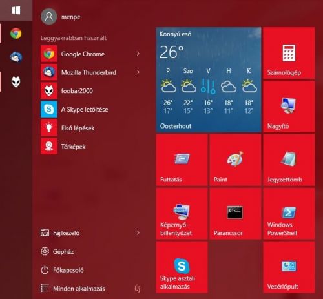Click the Első lépések lightbulb icon
This screenshot has height=299, width=323.
[49, 128]
